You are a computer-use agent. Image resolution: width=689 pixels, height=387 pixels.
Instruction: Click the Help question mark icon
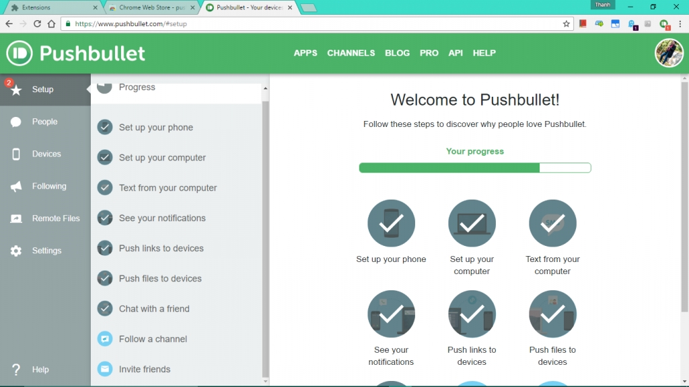(x=16, y=370)
